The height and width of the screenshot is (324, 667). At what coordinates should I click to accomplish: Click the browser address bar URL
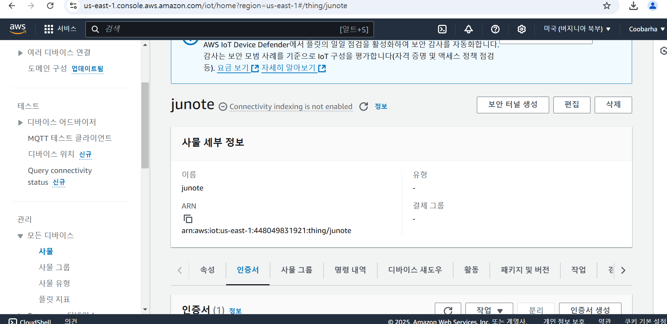pyautogui.click(x=215, y=6)
